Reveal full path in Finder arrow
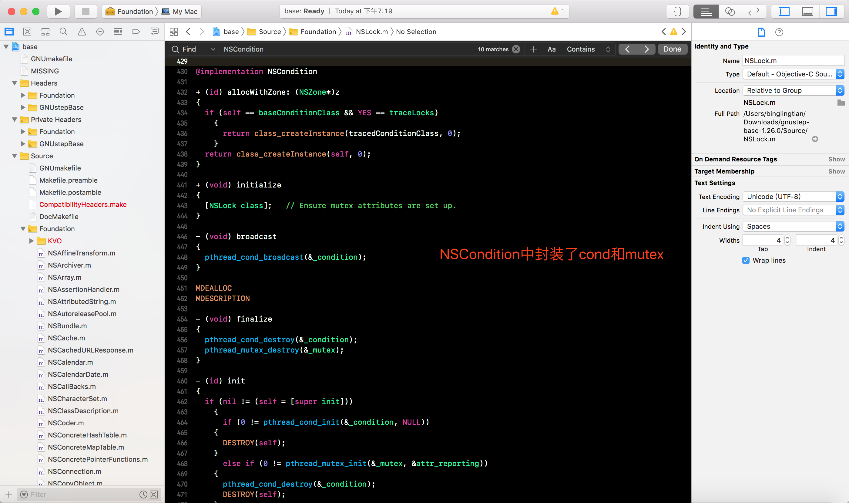The height and width of the screenshot is (503, 849). [x=815, y=139]
